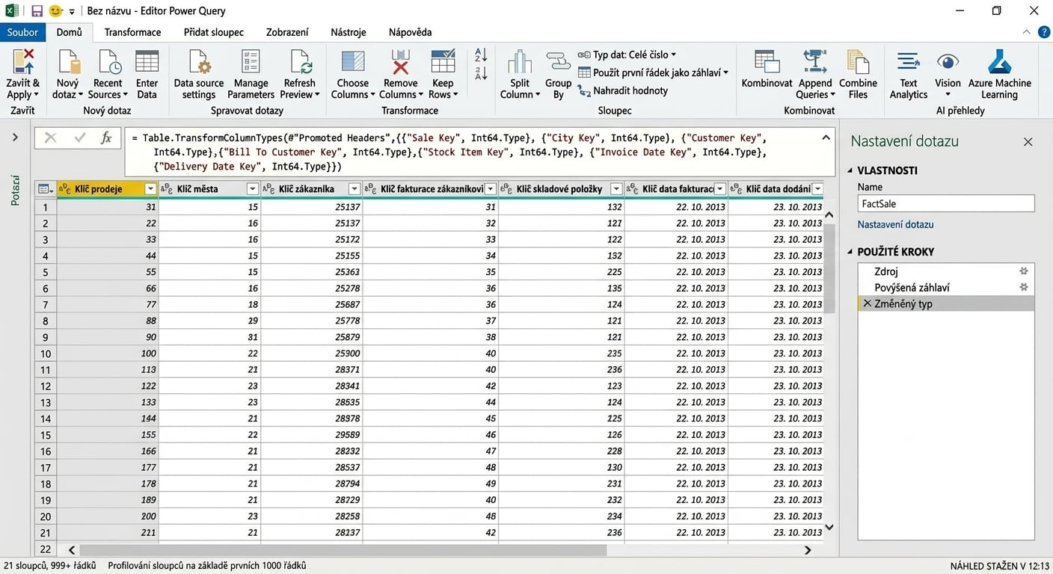Screen dimensions: 1053x574
Task: Open the table menu icon in grid corner
Action: coord(46,189)
